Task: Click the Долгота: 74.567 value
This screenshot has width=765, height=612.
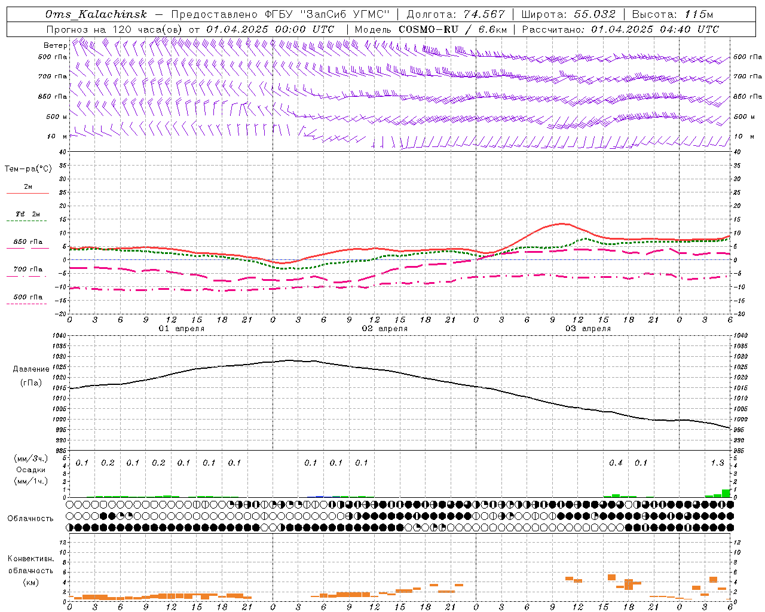Action: 455,14
